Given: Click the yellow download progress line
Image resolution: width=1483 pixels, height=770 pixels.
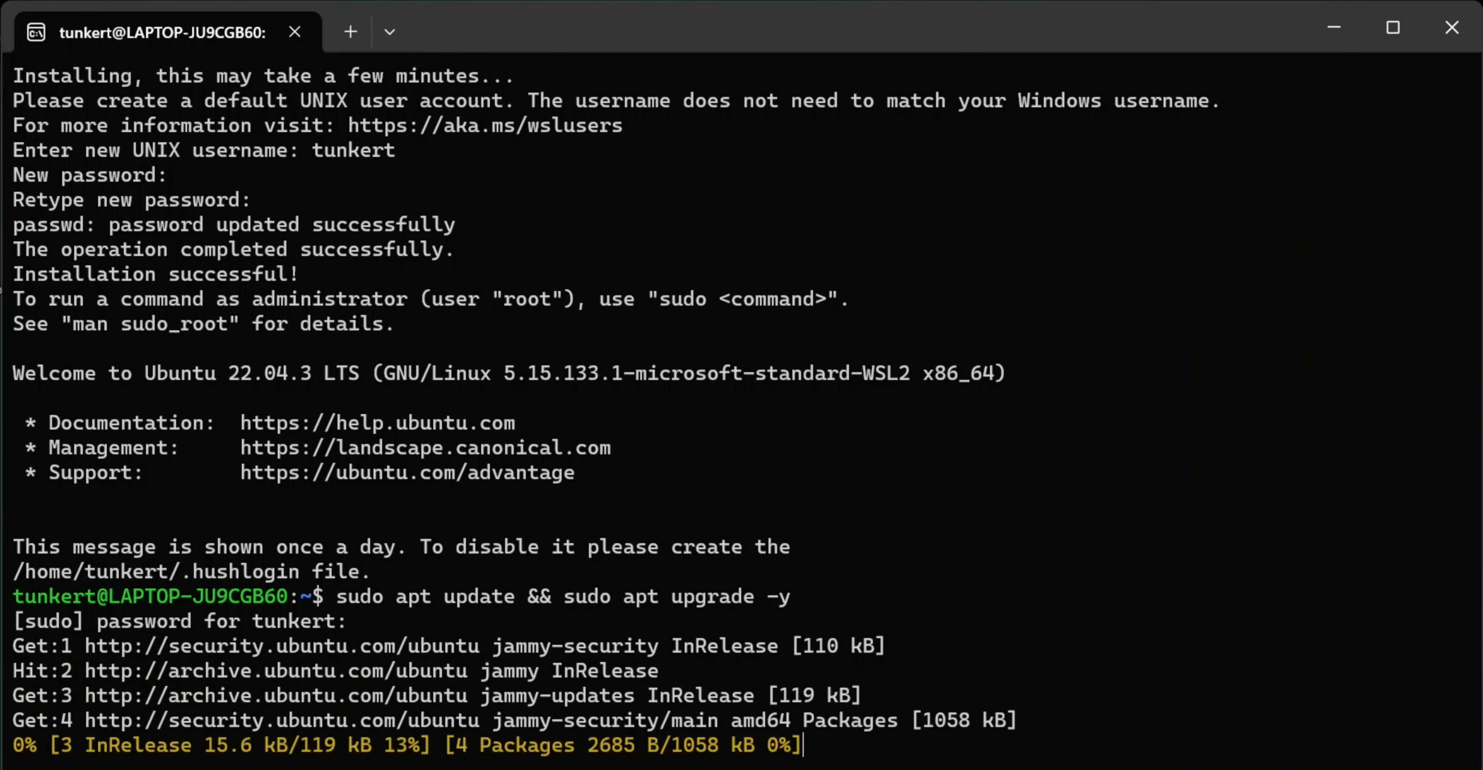Looking at the screenshot, I should point(406,745).
